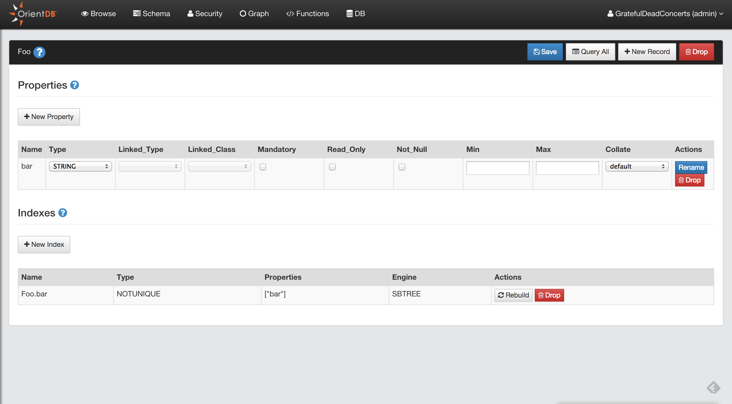This screenshot has width=732, height=404.
Task: Click the Properties help question icon
Action: tap(74, 85)
